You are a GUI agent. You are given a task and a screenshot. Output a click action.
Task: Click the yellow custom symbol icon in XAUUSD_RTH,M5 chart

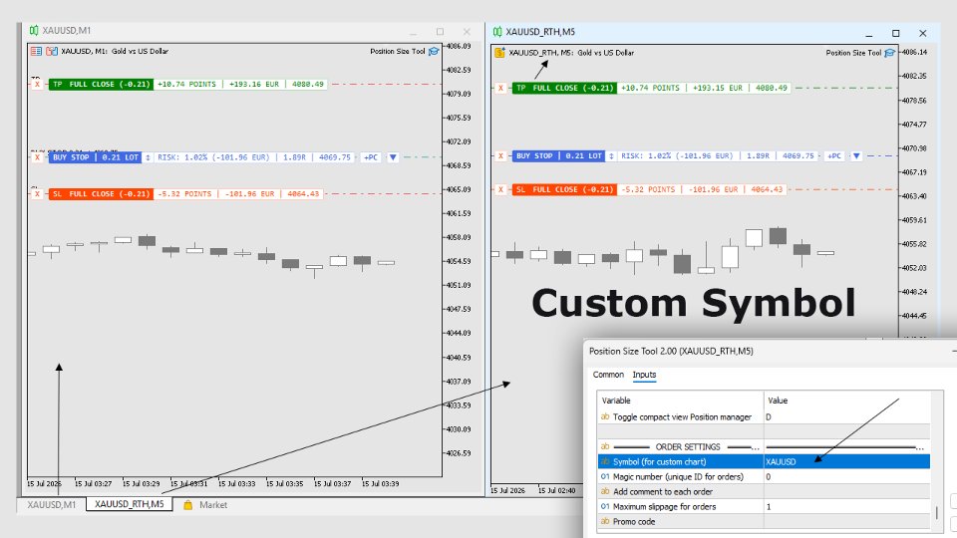(499, 53)
